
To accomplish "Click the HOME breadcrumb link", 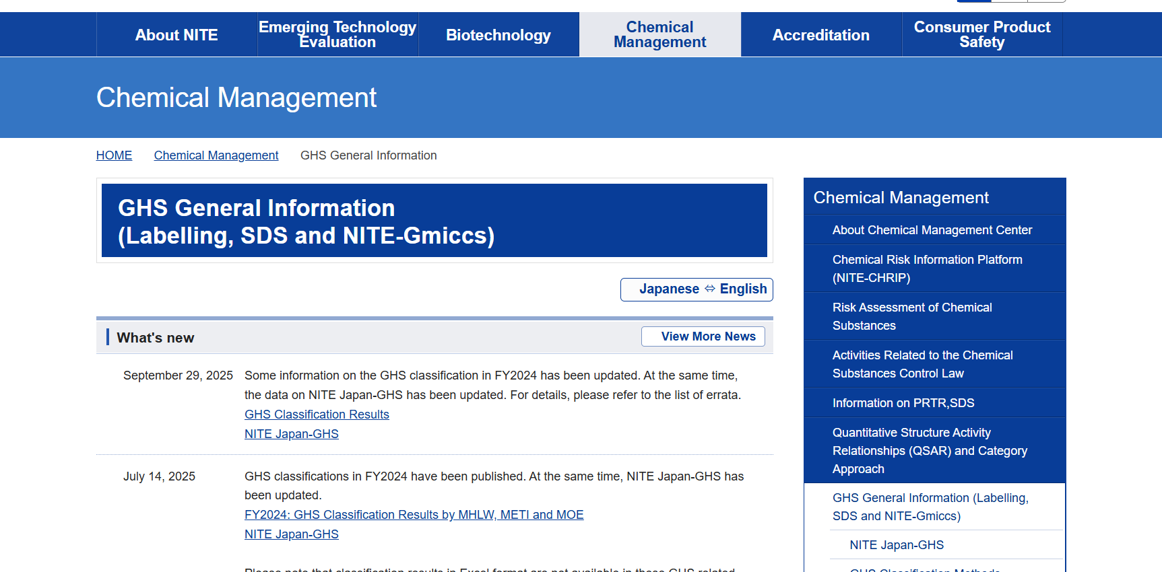I will (x=114, y=155).
